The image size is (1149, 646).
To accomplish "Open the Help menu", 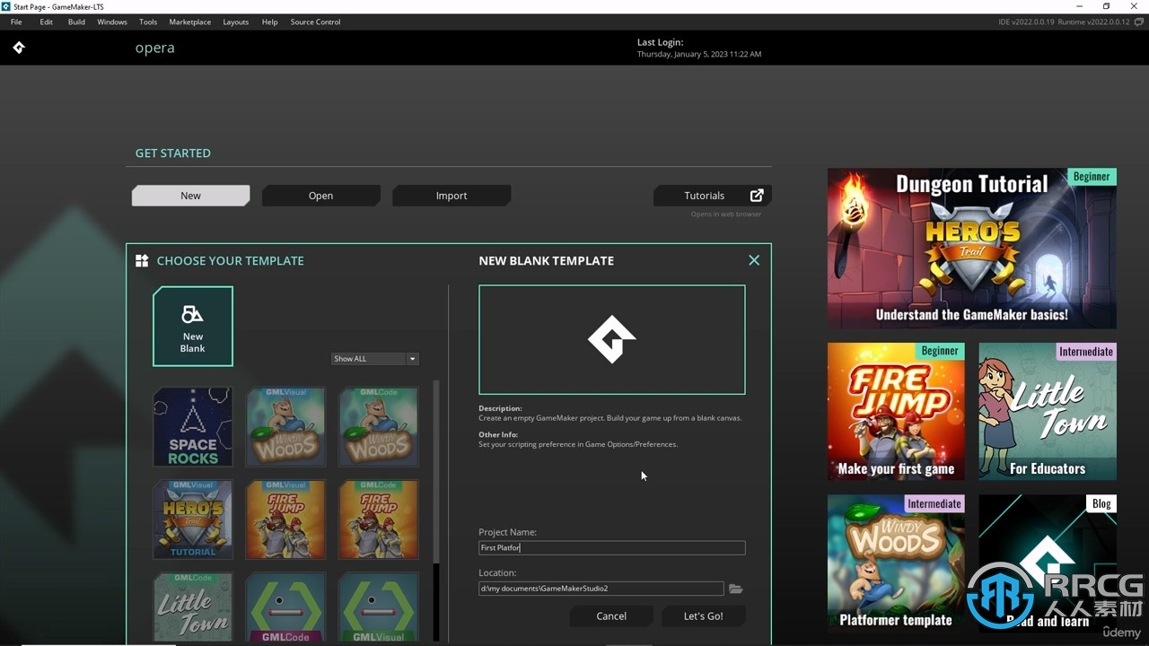I will pyautogui.click(x=269, y=22).
